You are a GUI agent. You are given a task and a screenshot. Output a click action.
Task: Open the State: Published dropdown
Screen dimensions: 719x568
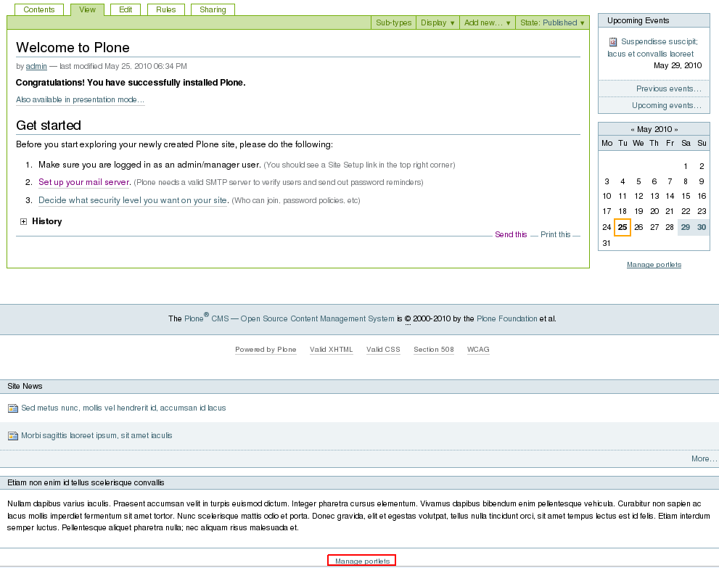(552, 22)
